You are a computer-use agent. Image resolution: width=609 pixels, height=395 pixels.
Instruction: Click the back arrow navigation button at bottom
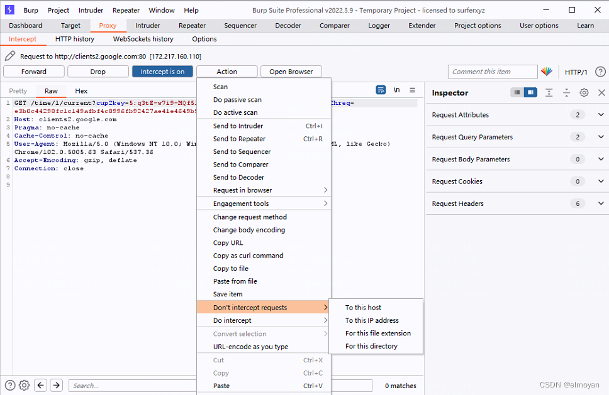pos(40,385)
